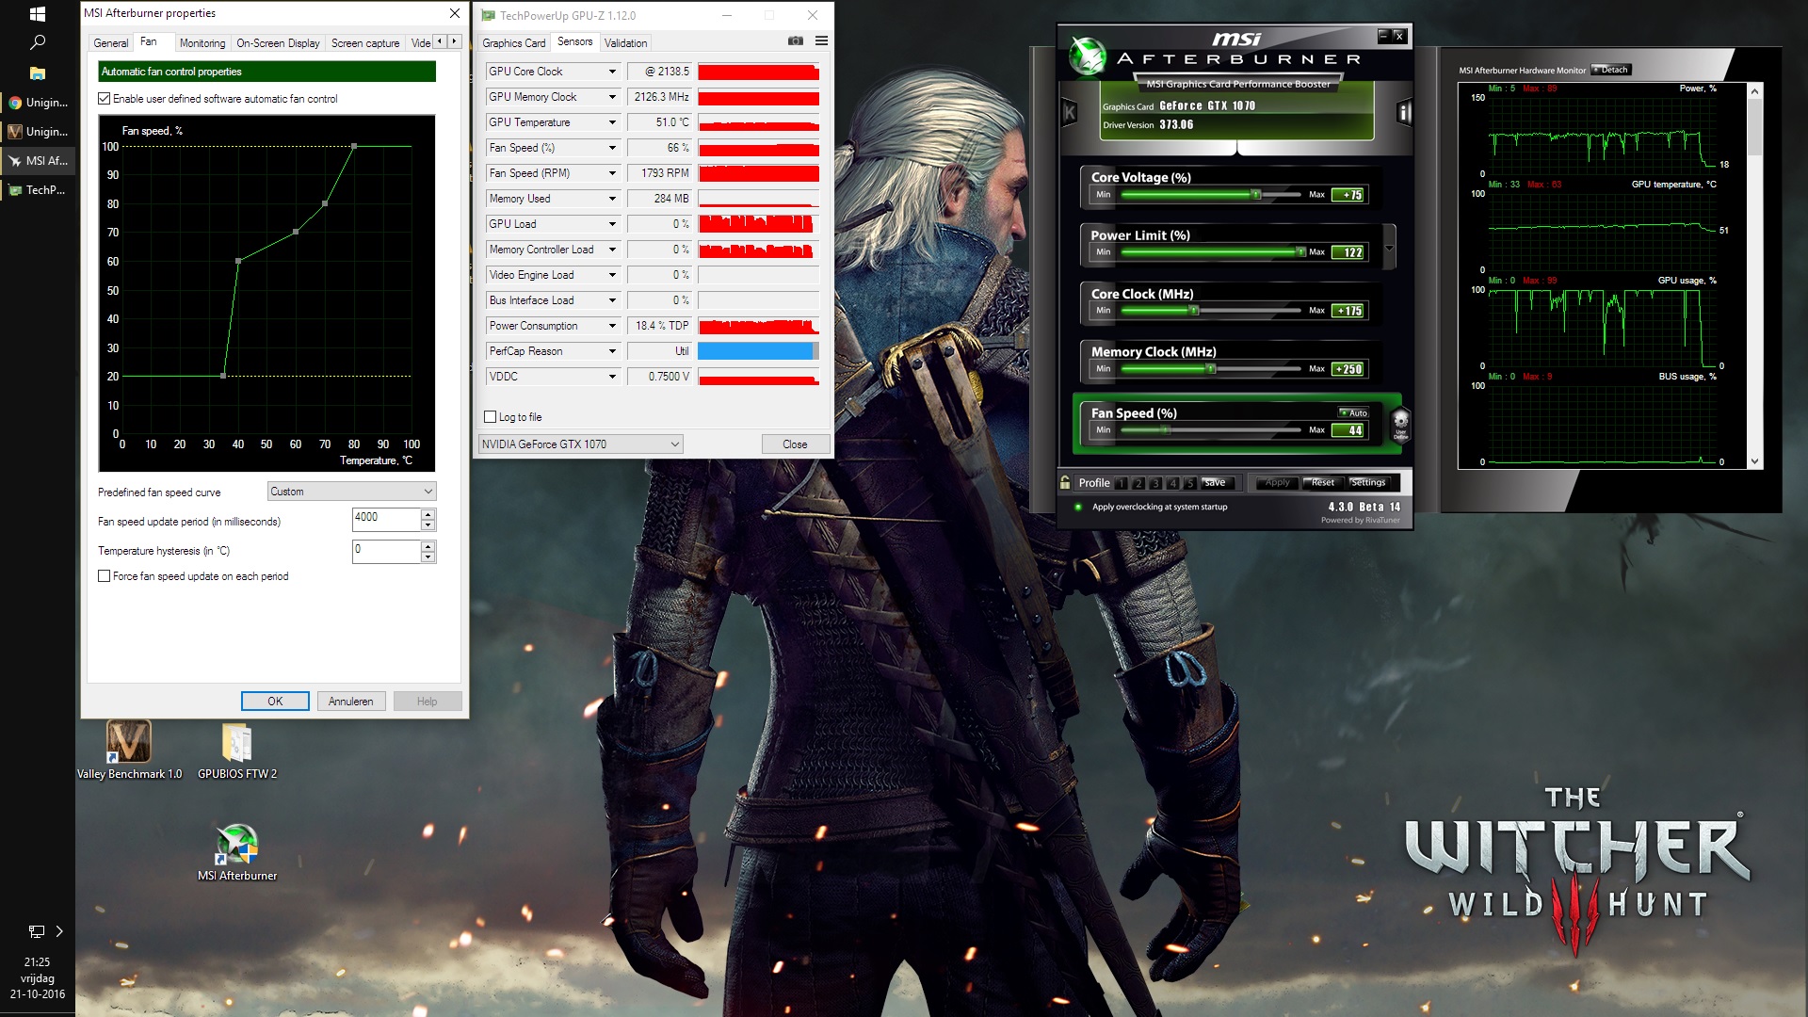Select profile slot 2 in Afterburner

[1138, 483]
